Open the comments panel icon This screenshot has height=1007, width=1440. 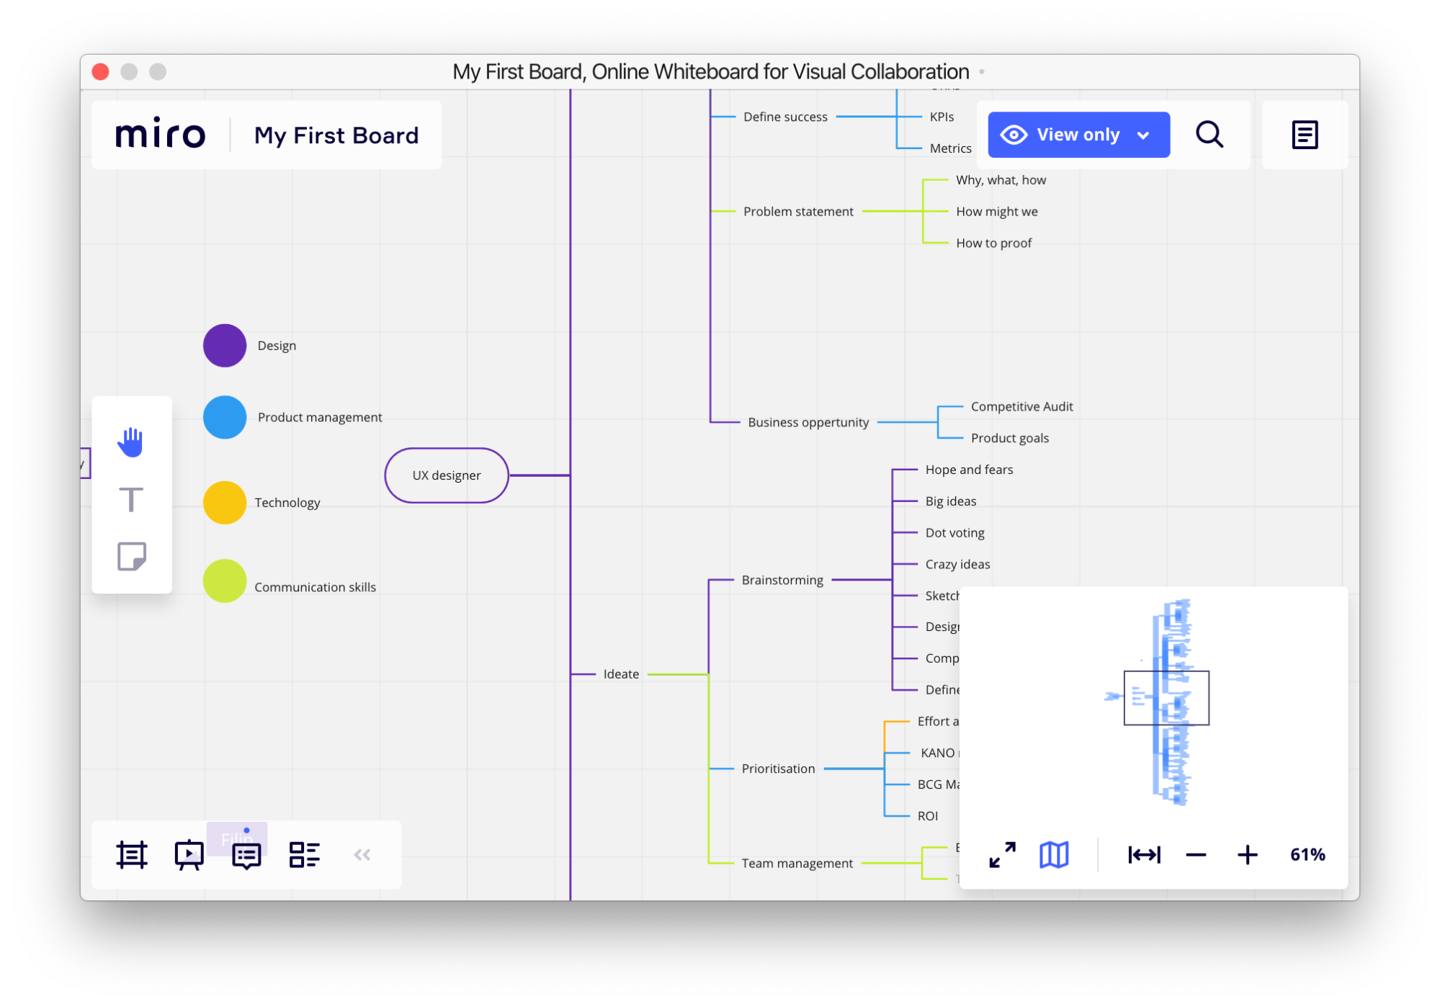pyautogui.click(x=246, y=856)
